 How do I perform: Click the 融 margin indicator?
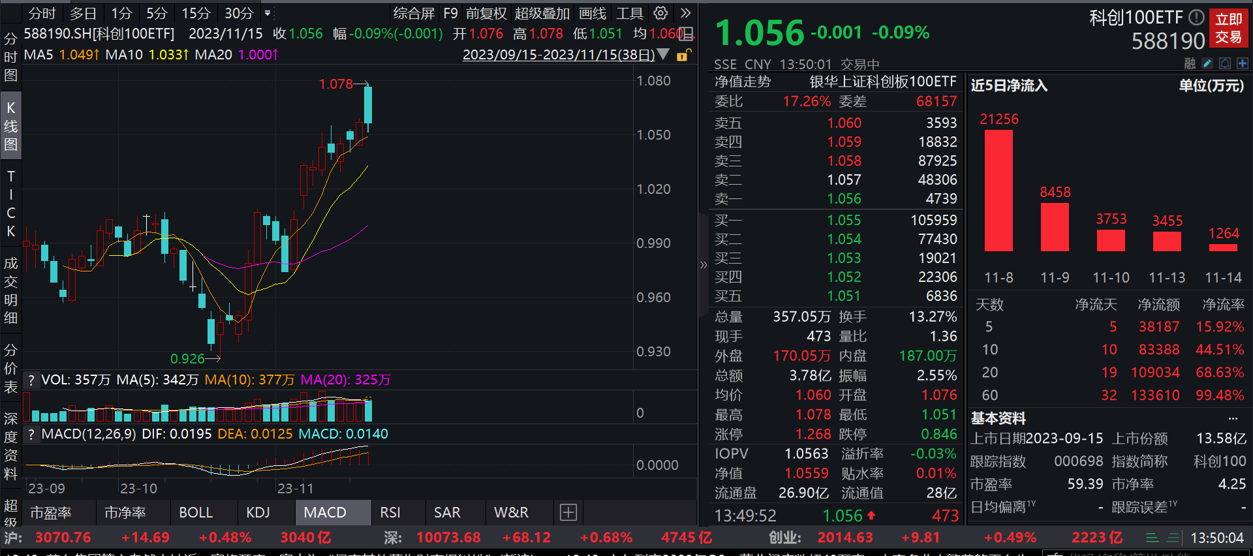pos(1190,63)
